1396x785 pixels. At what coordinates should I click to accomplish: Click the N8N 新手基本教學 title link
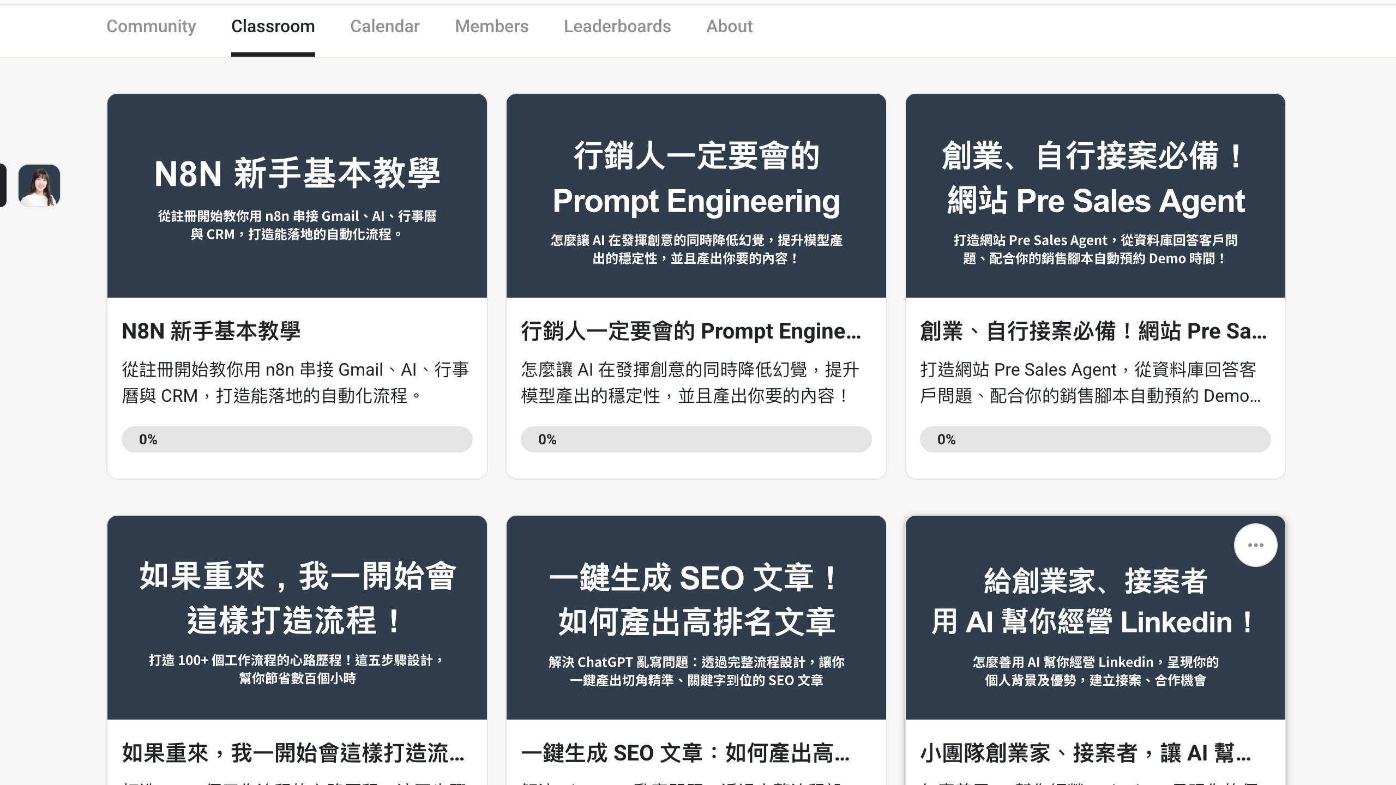[211, 331]
